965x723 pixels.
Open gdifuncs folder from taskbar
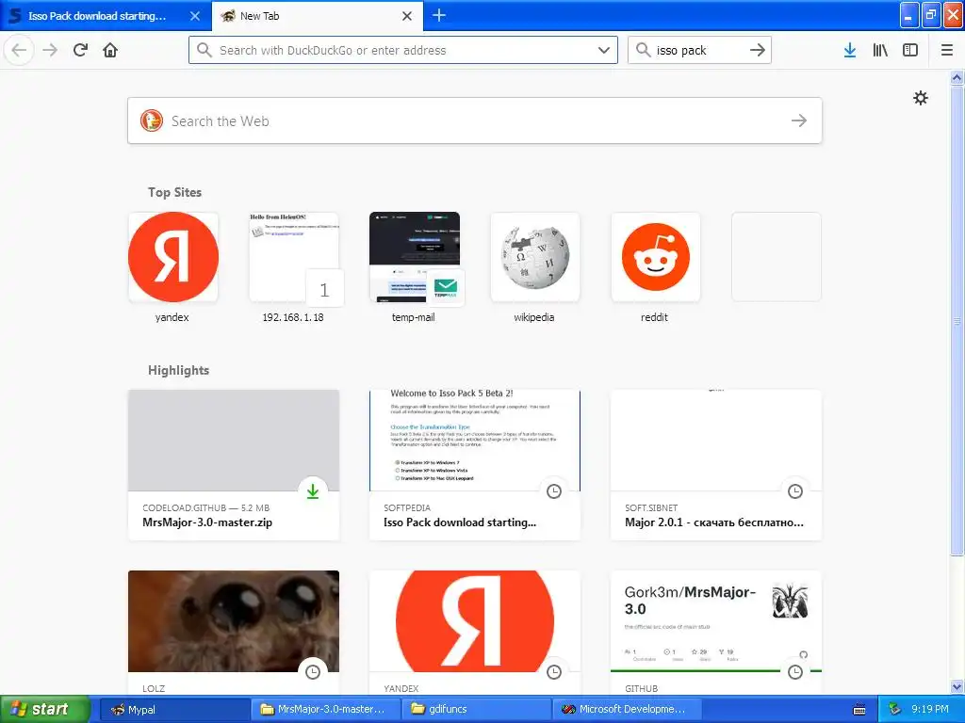(x=477, y=709)
